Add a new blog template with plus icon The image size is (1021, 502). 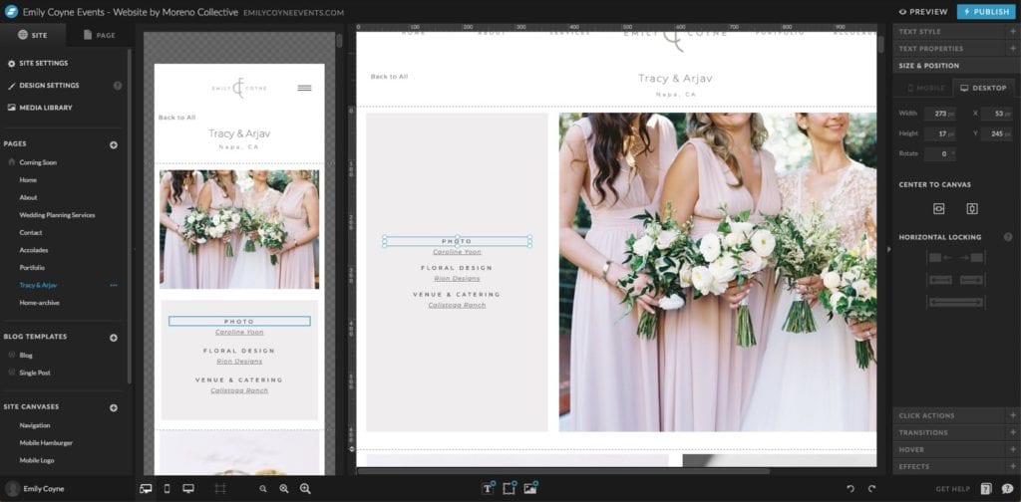pyautogui.click(x=114, y=338)
